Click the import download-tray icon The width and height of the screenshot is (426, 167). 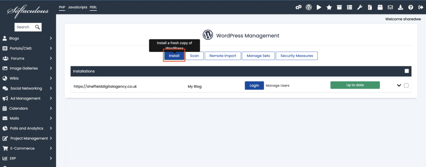click(x=401, y=7)
